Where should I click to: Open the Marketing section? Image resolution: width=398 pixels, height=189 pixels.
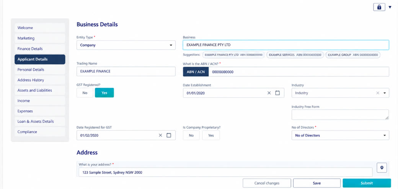point(40,38)
